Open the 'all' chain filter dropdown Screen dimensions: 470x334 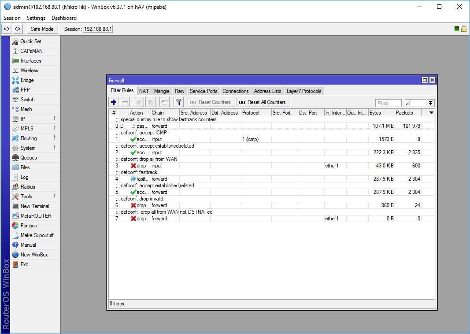point(430,103)
